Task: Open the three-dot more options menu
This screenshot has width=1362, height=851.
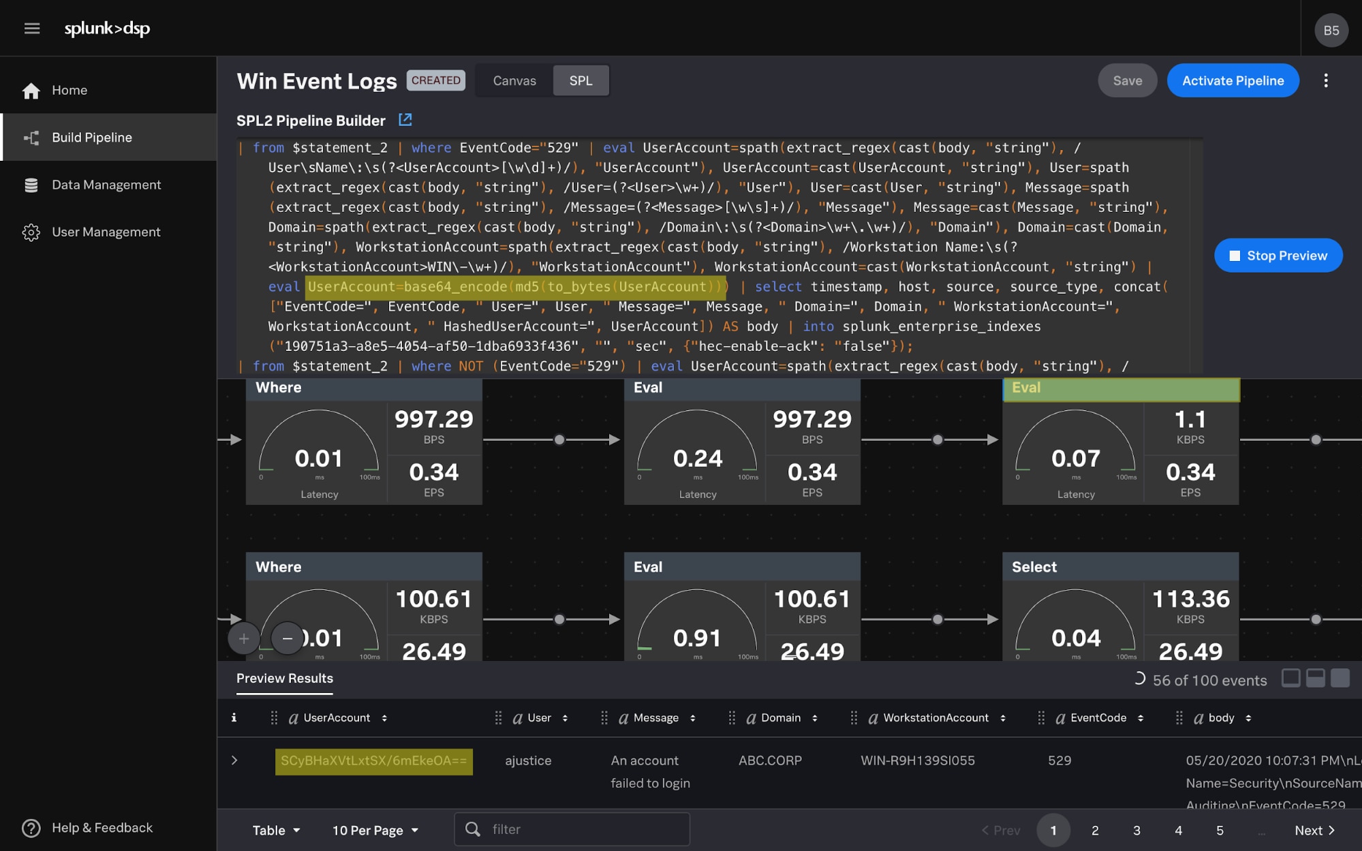Action: (x=1326, y=80)
